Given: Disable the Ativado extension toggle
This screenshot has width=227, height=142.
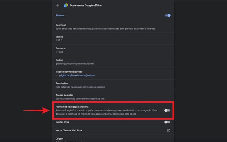Looking at the screenshot, I should [x=167, y=16].
